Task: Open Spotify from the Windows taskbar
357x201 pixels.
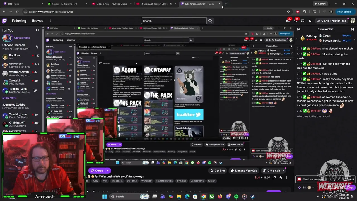Action: [x=236, y=197]
